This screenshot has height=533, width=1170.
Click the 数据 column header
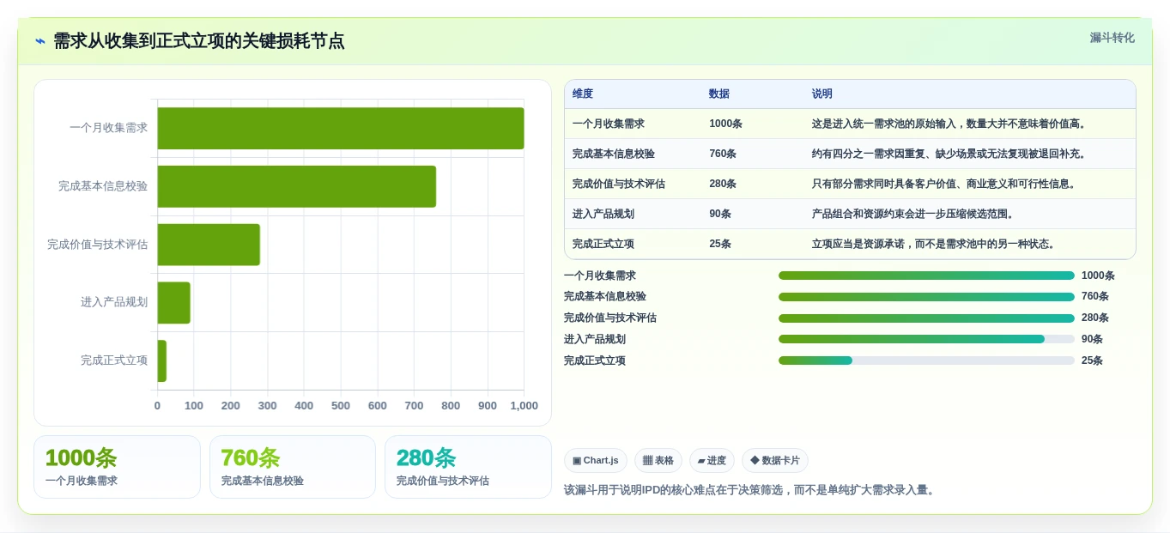(719, 94)
